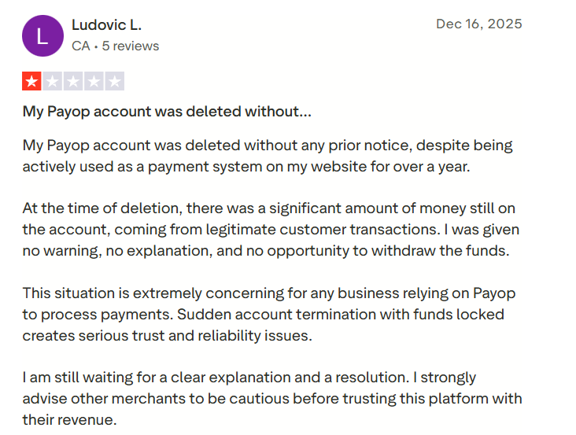Click the "CA" country label
This screenshot has height=435, width=576.
tap(80, 46)
